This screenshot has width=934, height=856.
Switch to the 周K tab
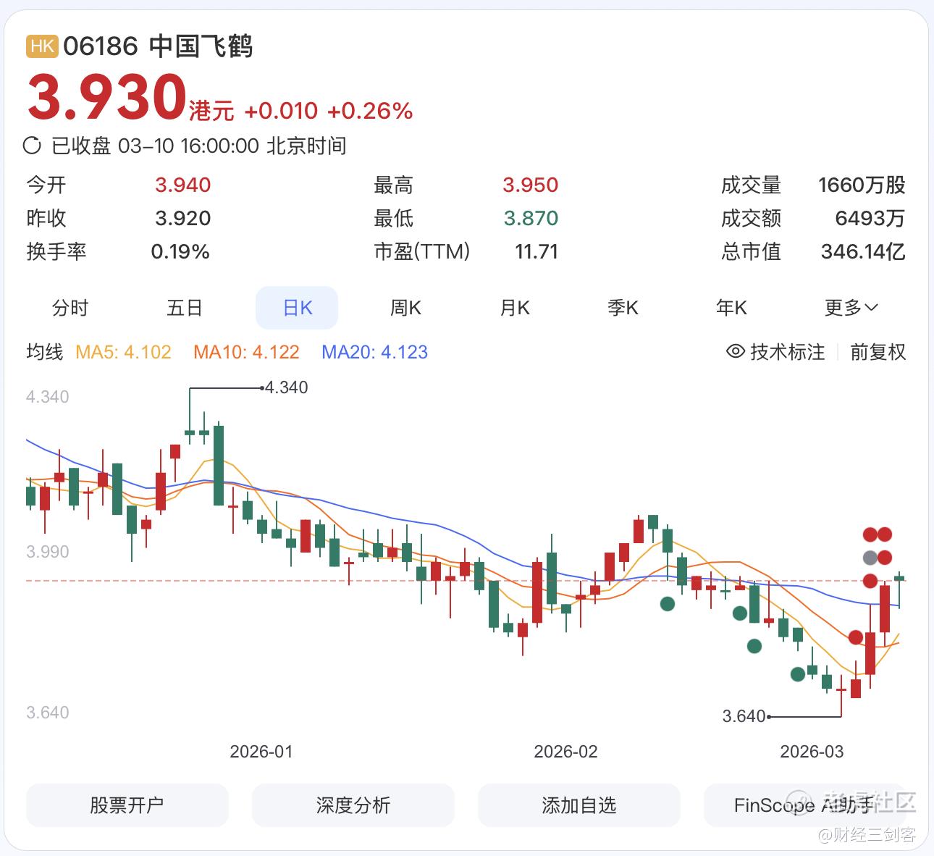405,308
